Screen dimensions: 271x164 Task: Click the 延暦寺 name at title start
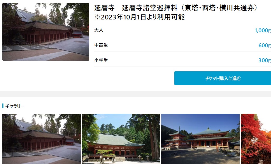pyautogui.click(x=104, y=8)
